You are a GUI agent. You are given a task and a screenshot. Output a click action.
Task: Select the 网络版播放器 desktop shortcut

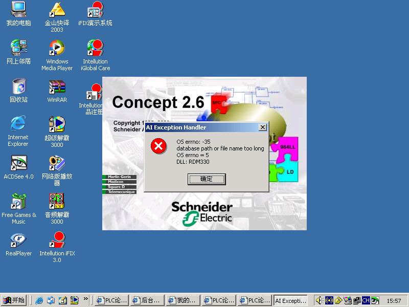[x=57, y=170]
